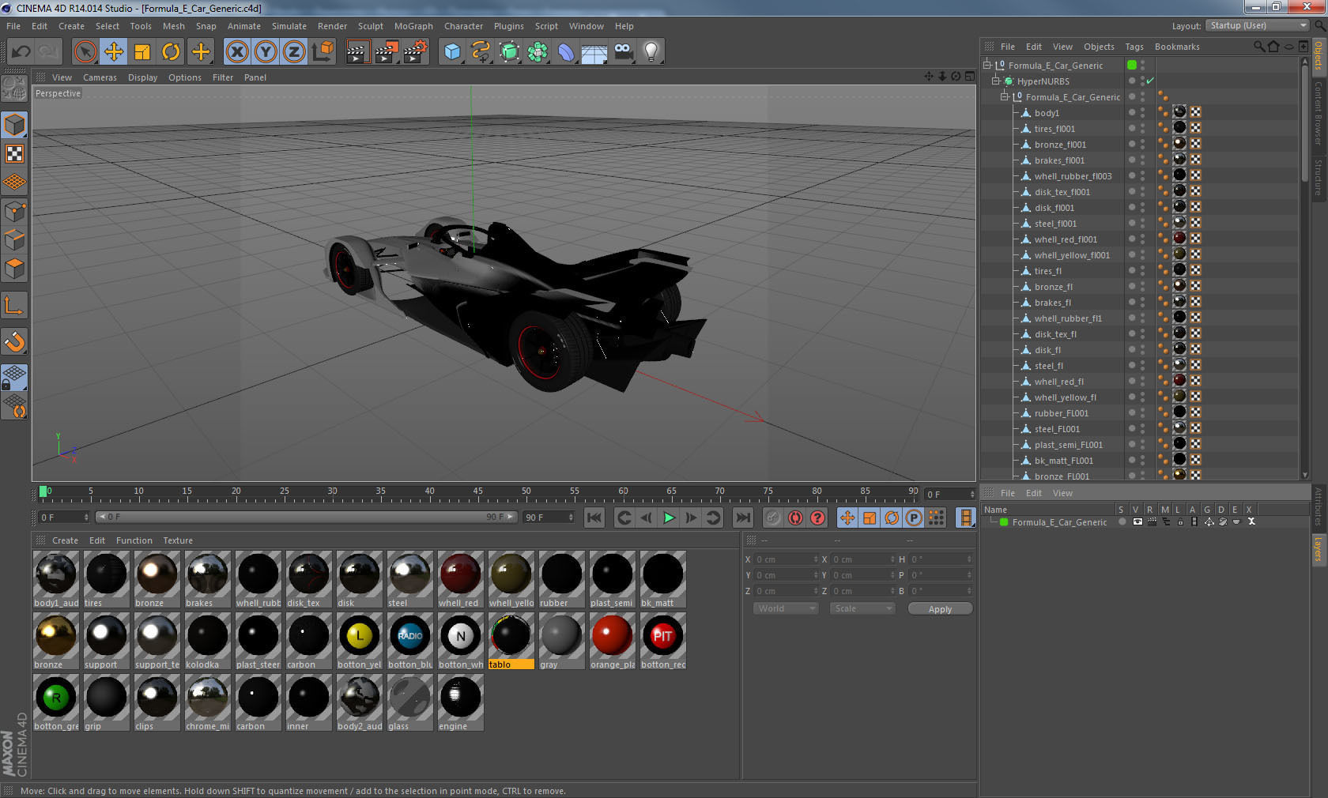1328x798 pixels.
Task: Toggle position keyframe recording
Action: (x=847, y=518)
